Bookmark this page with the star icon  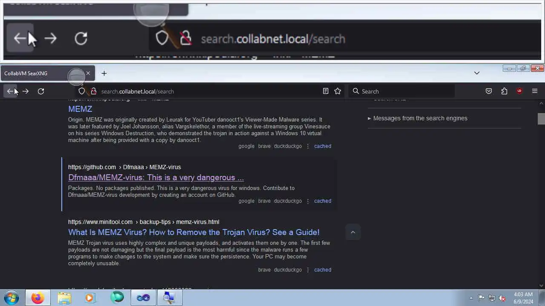(338, 91)
